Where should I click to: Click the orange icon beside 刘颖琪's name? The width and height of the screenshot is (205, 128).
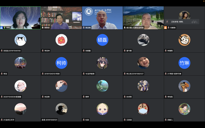165,27
